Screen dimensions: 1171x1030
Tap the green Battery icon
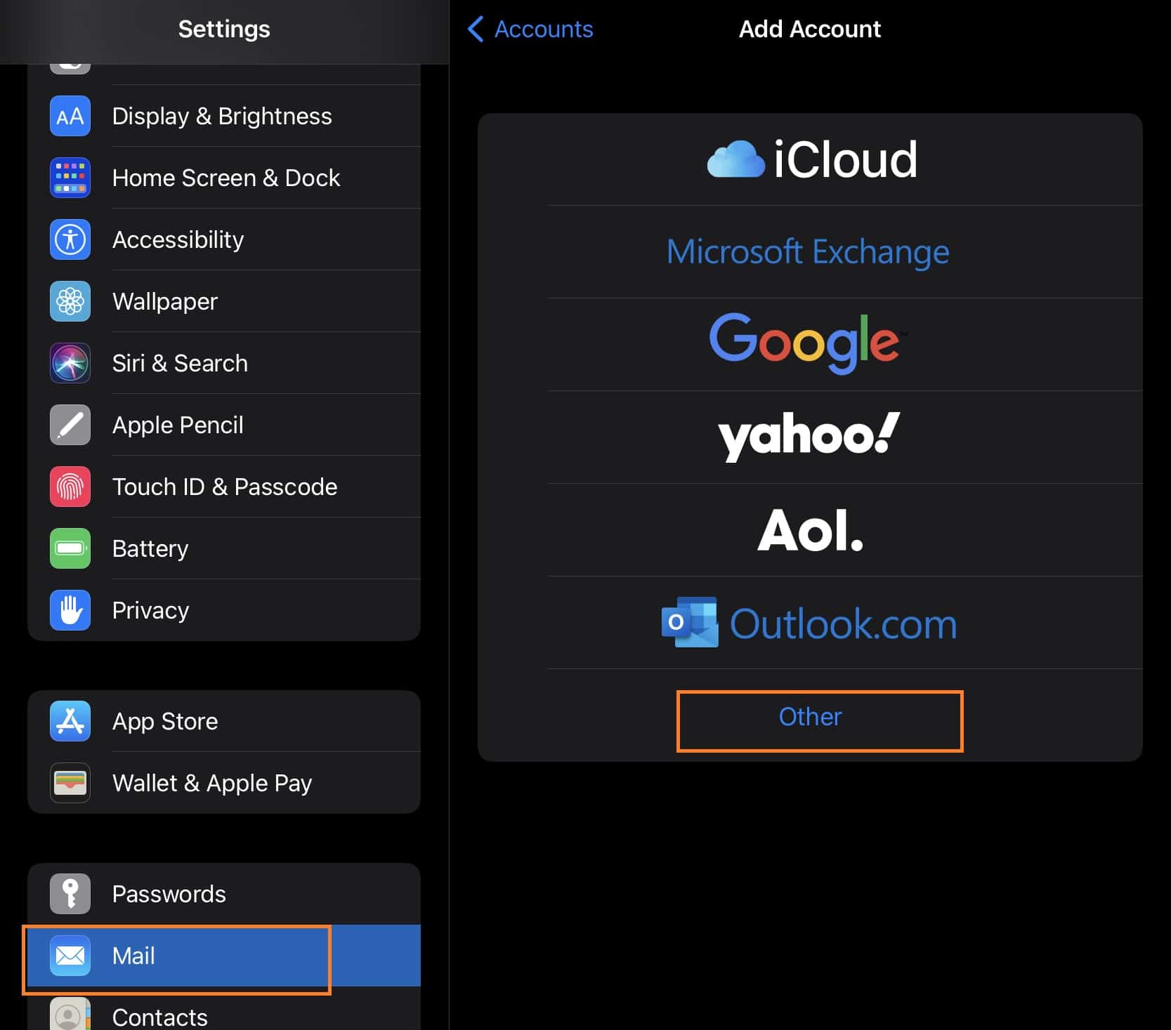coord(70,548)
